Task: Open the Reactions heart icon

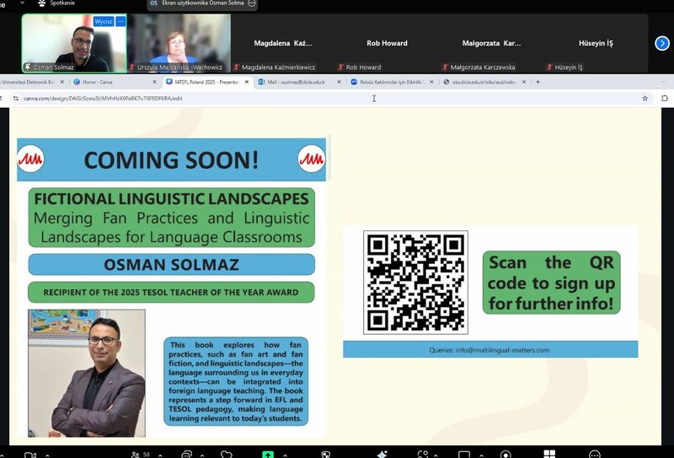Action: [x=226, y=455]
